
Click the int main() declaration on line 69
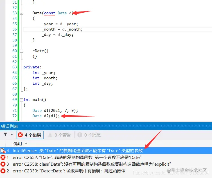[35, 100]
